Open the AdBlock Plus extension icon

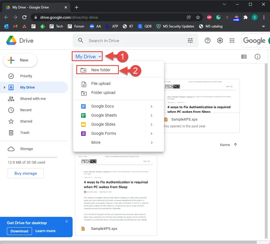209,17
